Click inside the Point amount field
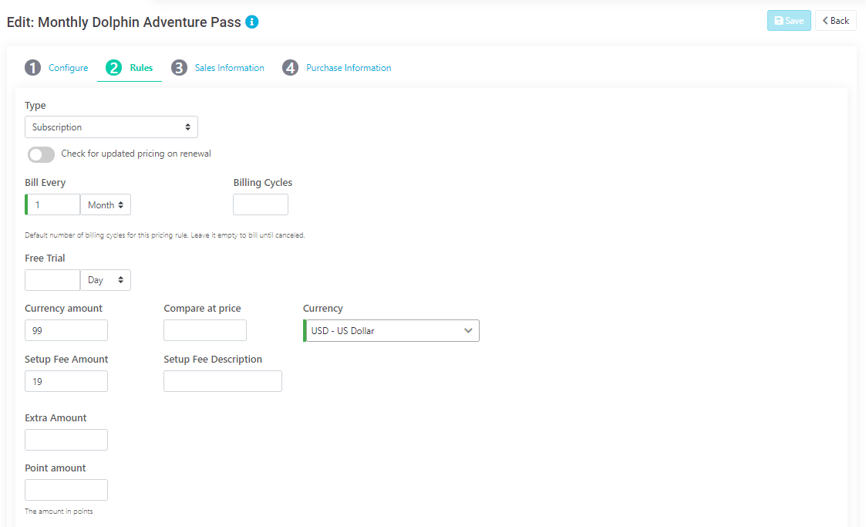The width and height of the screenshot is (866, 527). [x=66, y=489]
